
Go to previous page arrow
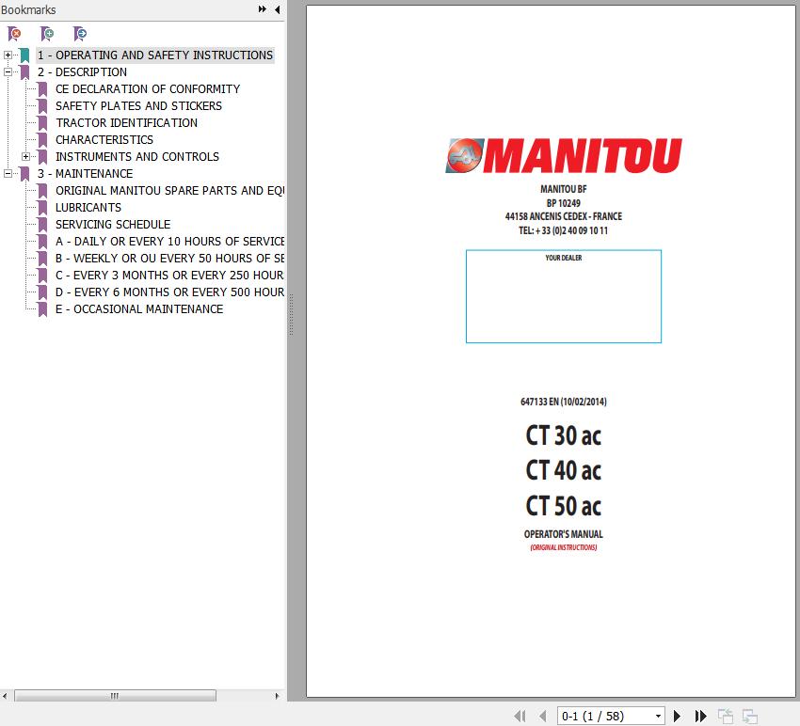click(542, 716)
